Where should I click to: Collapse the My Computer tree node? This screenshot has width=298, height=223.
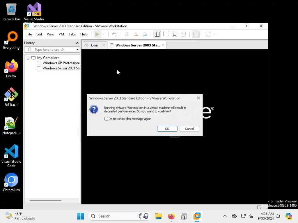28,58
